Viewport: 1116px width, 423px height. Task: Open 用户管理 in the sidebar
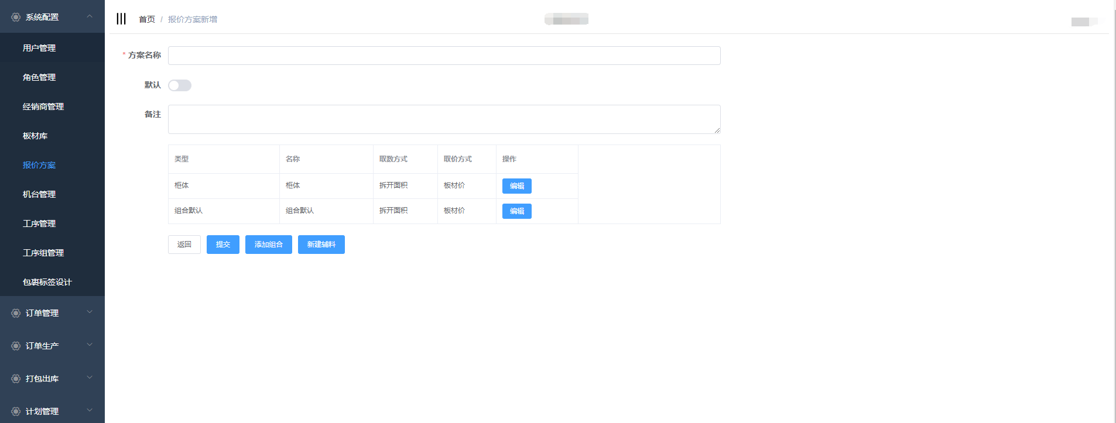tap(39, 48)
